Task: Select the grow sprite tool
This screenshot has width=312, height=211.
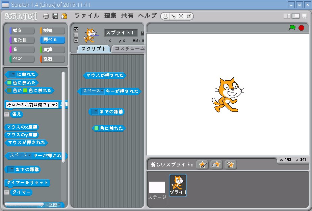Action: click(181, 16)
